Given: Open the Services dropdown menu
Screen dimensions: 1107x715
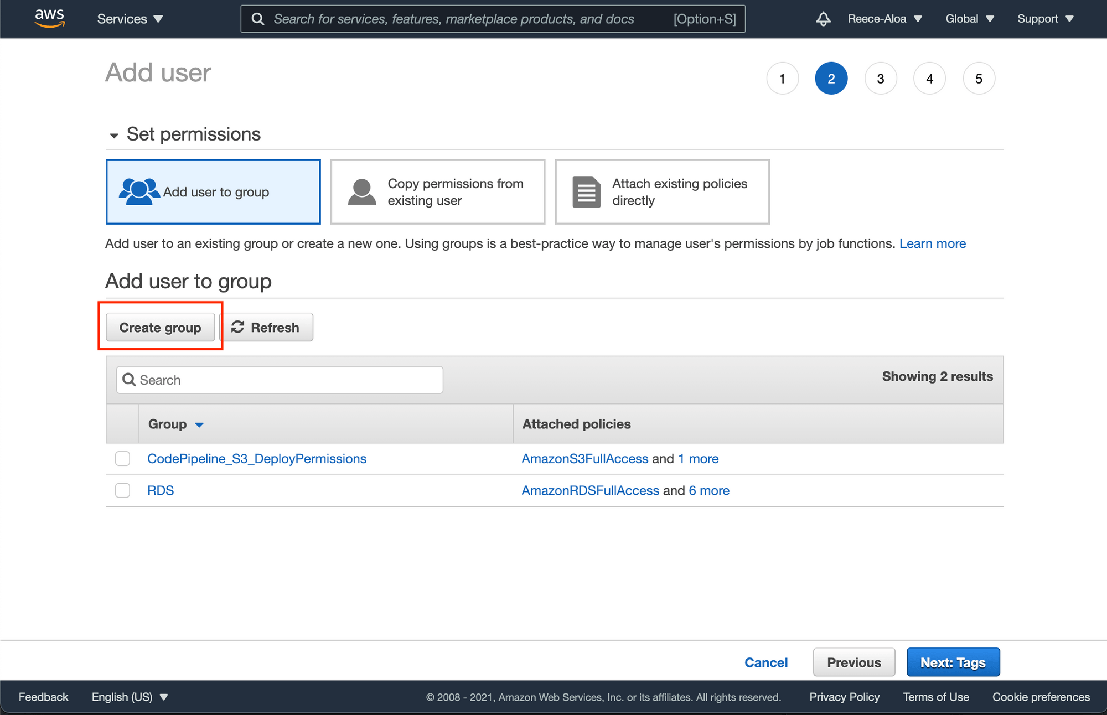Looking at the screenshot, I should [130, 19].
